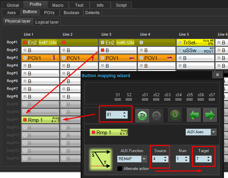Select Rmp 1 cell in Reg#11 row
Image resolution: width=228 pixels, height=178 pixels.
tap(40, 120)
